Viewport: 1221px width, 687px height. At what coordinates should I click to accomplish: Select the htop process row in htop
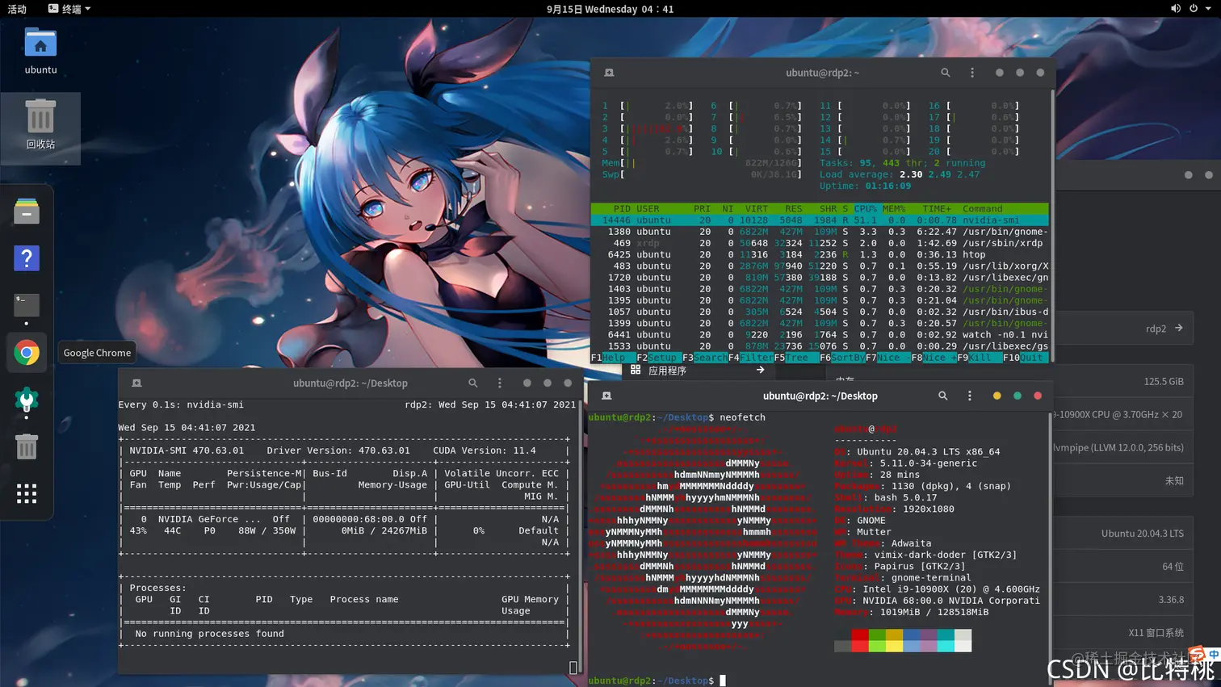820,254
